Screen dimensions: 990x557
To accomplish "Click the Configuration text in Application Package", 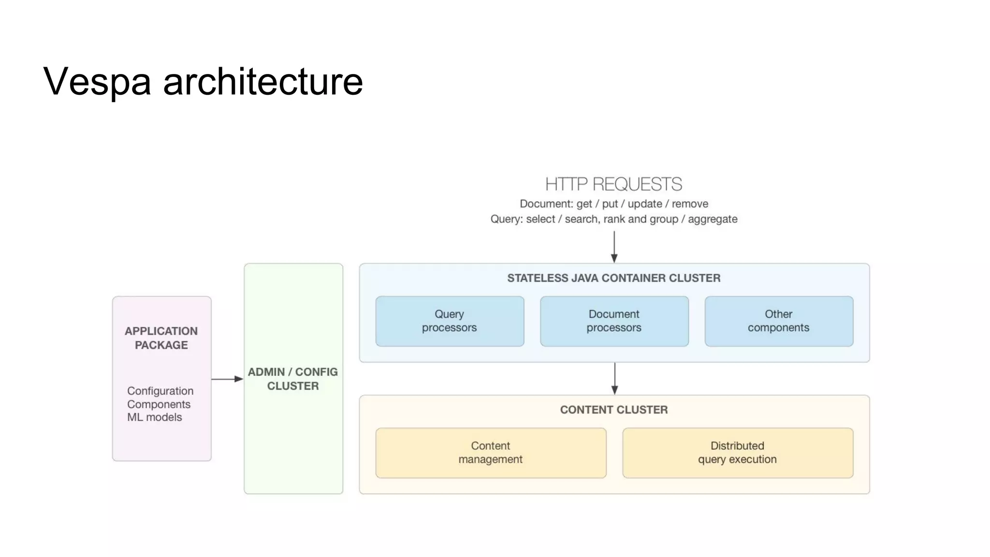I will coord(160,391).
